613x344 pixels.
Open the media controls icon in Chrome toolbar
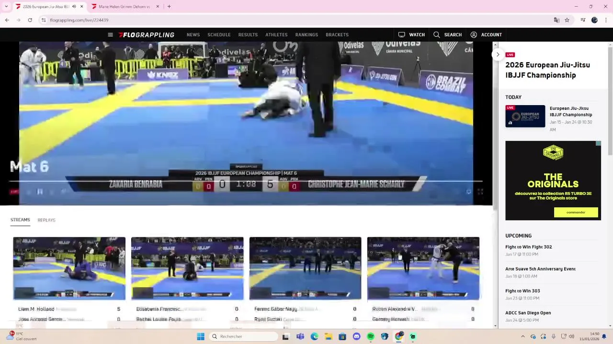(x=583, y=20)
